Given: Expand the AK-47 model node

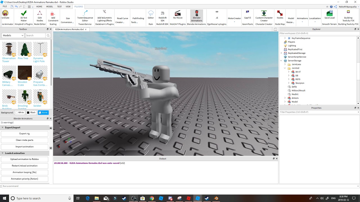Looking at the screenshot, I should (x=289, y=72).
